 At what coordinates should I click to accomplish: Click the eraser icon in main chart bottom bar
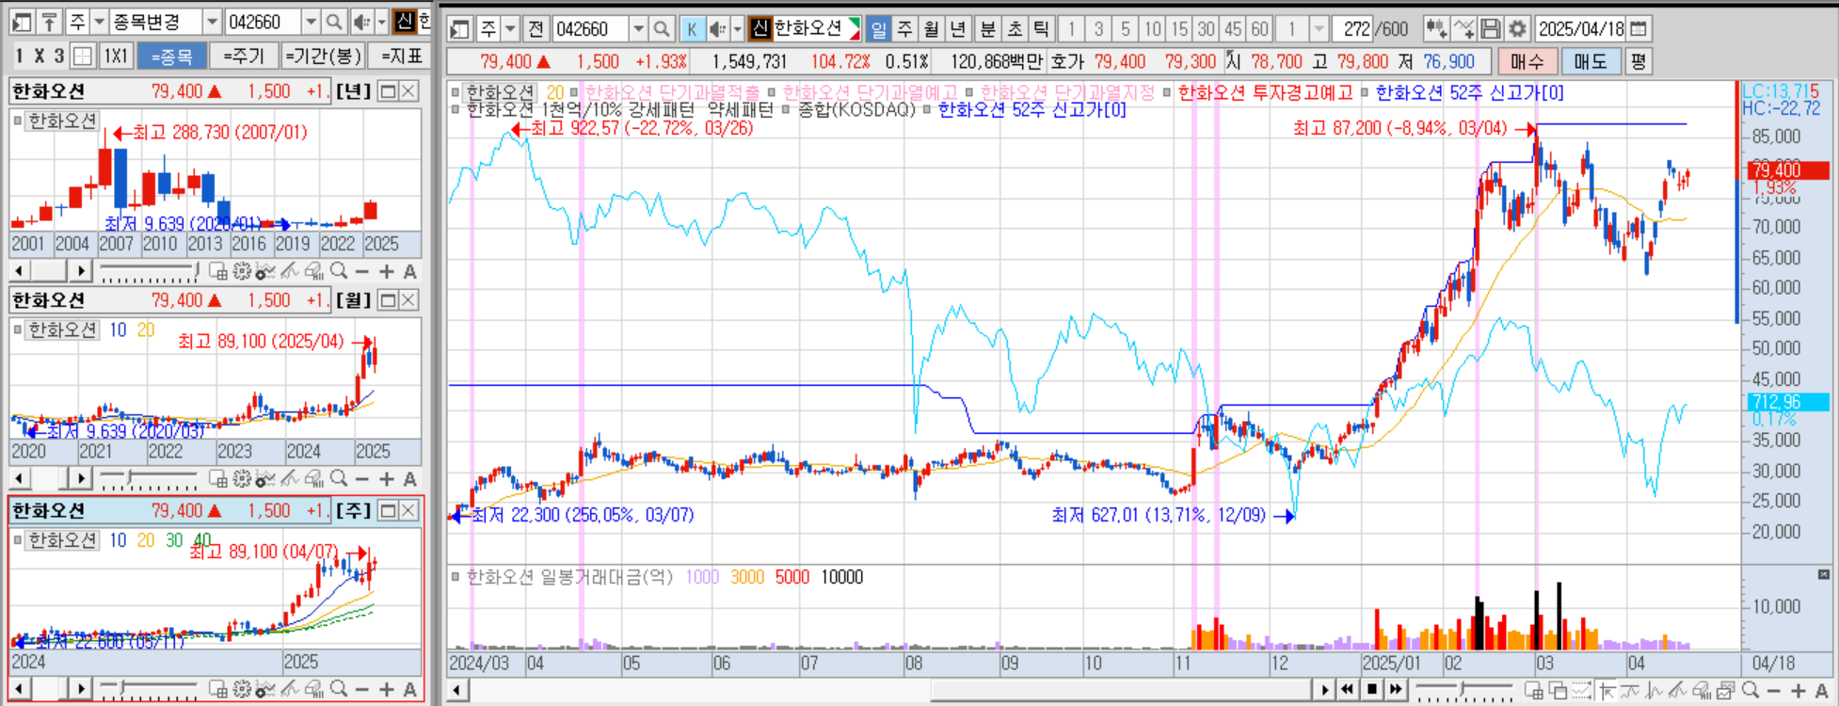1701,690
